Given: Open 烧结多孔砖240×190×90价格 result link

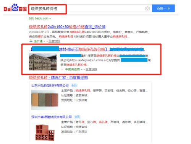Looking at the screenshot, I should 67,27.
